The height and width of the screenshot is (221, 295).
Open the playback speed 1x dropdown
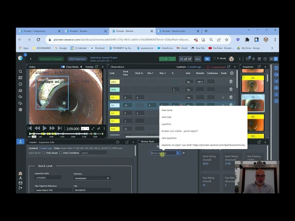(85, 128)
